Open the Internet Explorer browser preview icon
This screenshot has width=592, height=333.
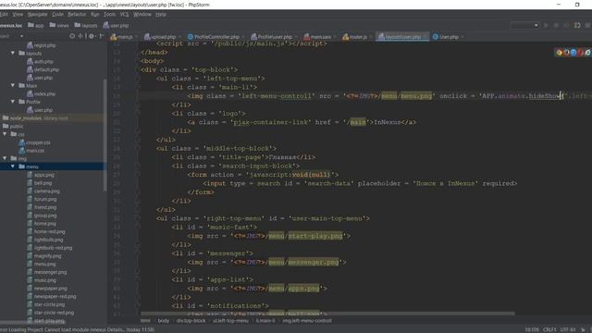tap(588, 53)
